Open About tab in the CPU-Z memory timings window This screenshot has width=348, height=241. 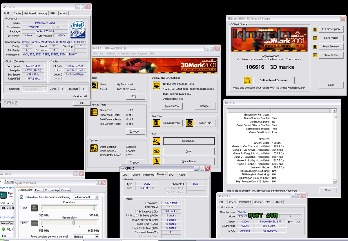tap(182, 175)
